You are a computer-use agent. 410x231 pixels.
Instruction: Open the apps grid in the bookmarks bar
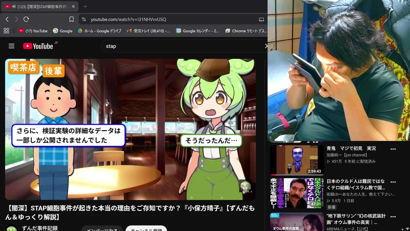(x=6, y=31)
